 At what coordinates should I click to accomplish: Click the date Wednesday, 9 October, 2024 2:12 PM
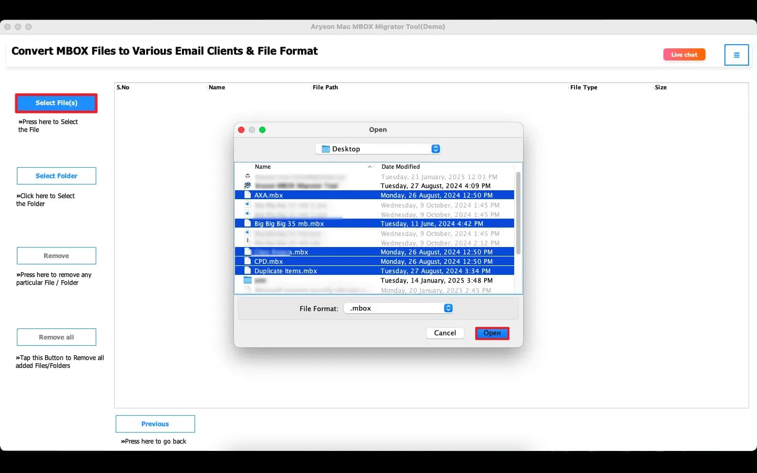point(440,243)
